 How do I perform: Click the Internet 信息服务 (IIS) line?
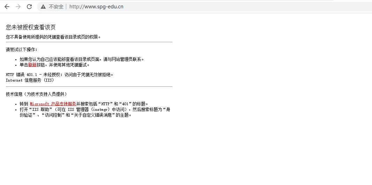pyautogui.click(x=30, y=80)
